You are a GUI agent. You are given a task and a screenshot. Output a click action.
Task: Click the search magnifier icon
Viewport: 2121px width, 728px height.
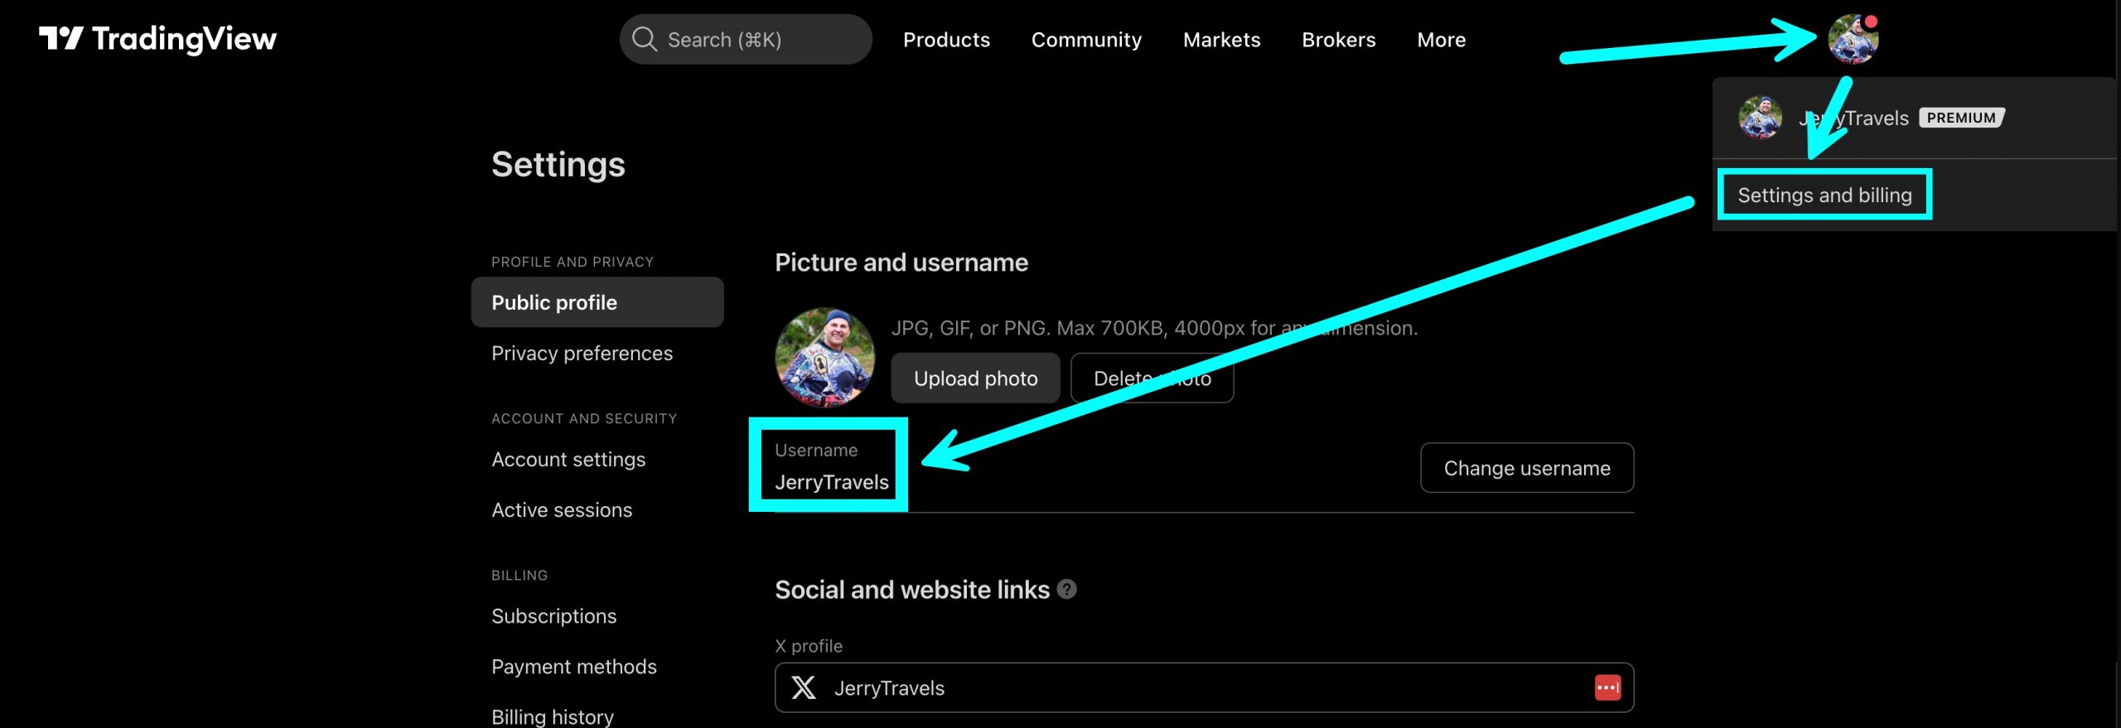(x=644, y=39)
